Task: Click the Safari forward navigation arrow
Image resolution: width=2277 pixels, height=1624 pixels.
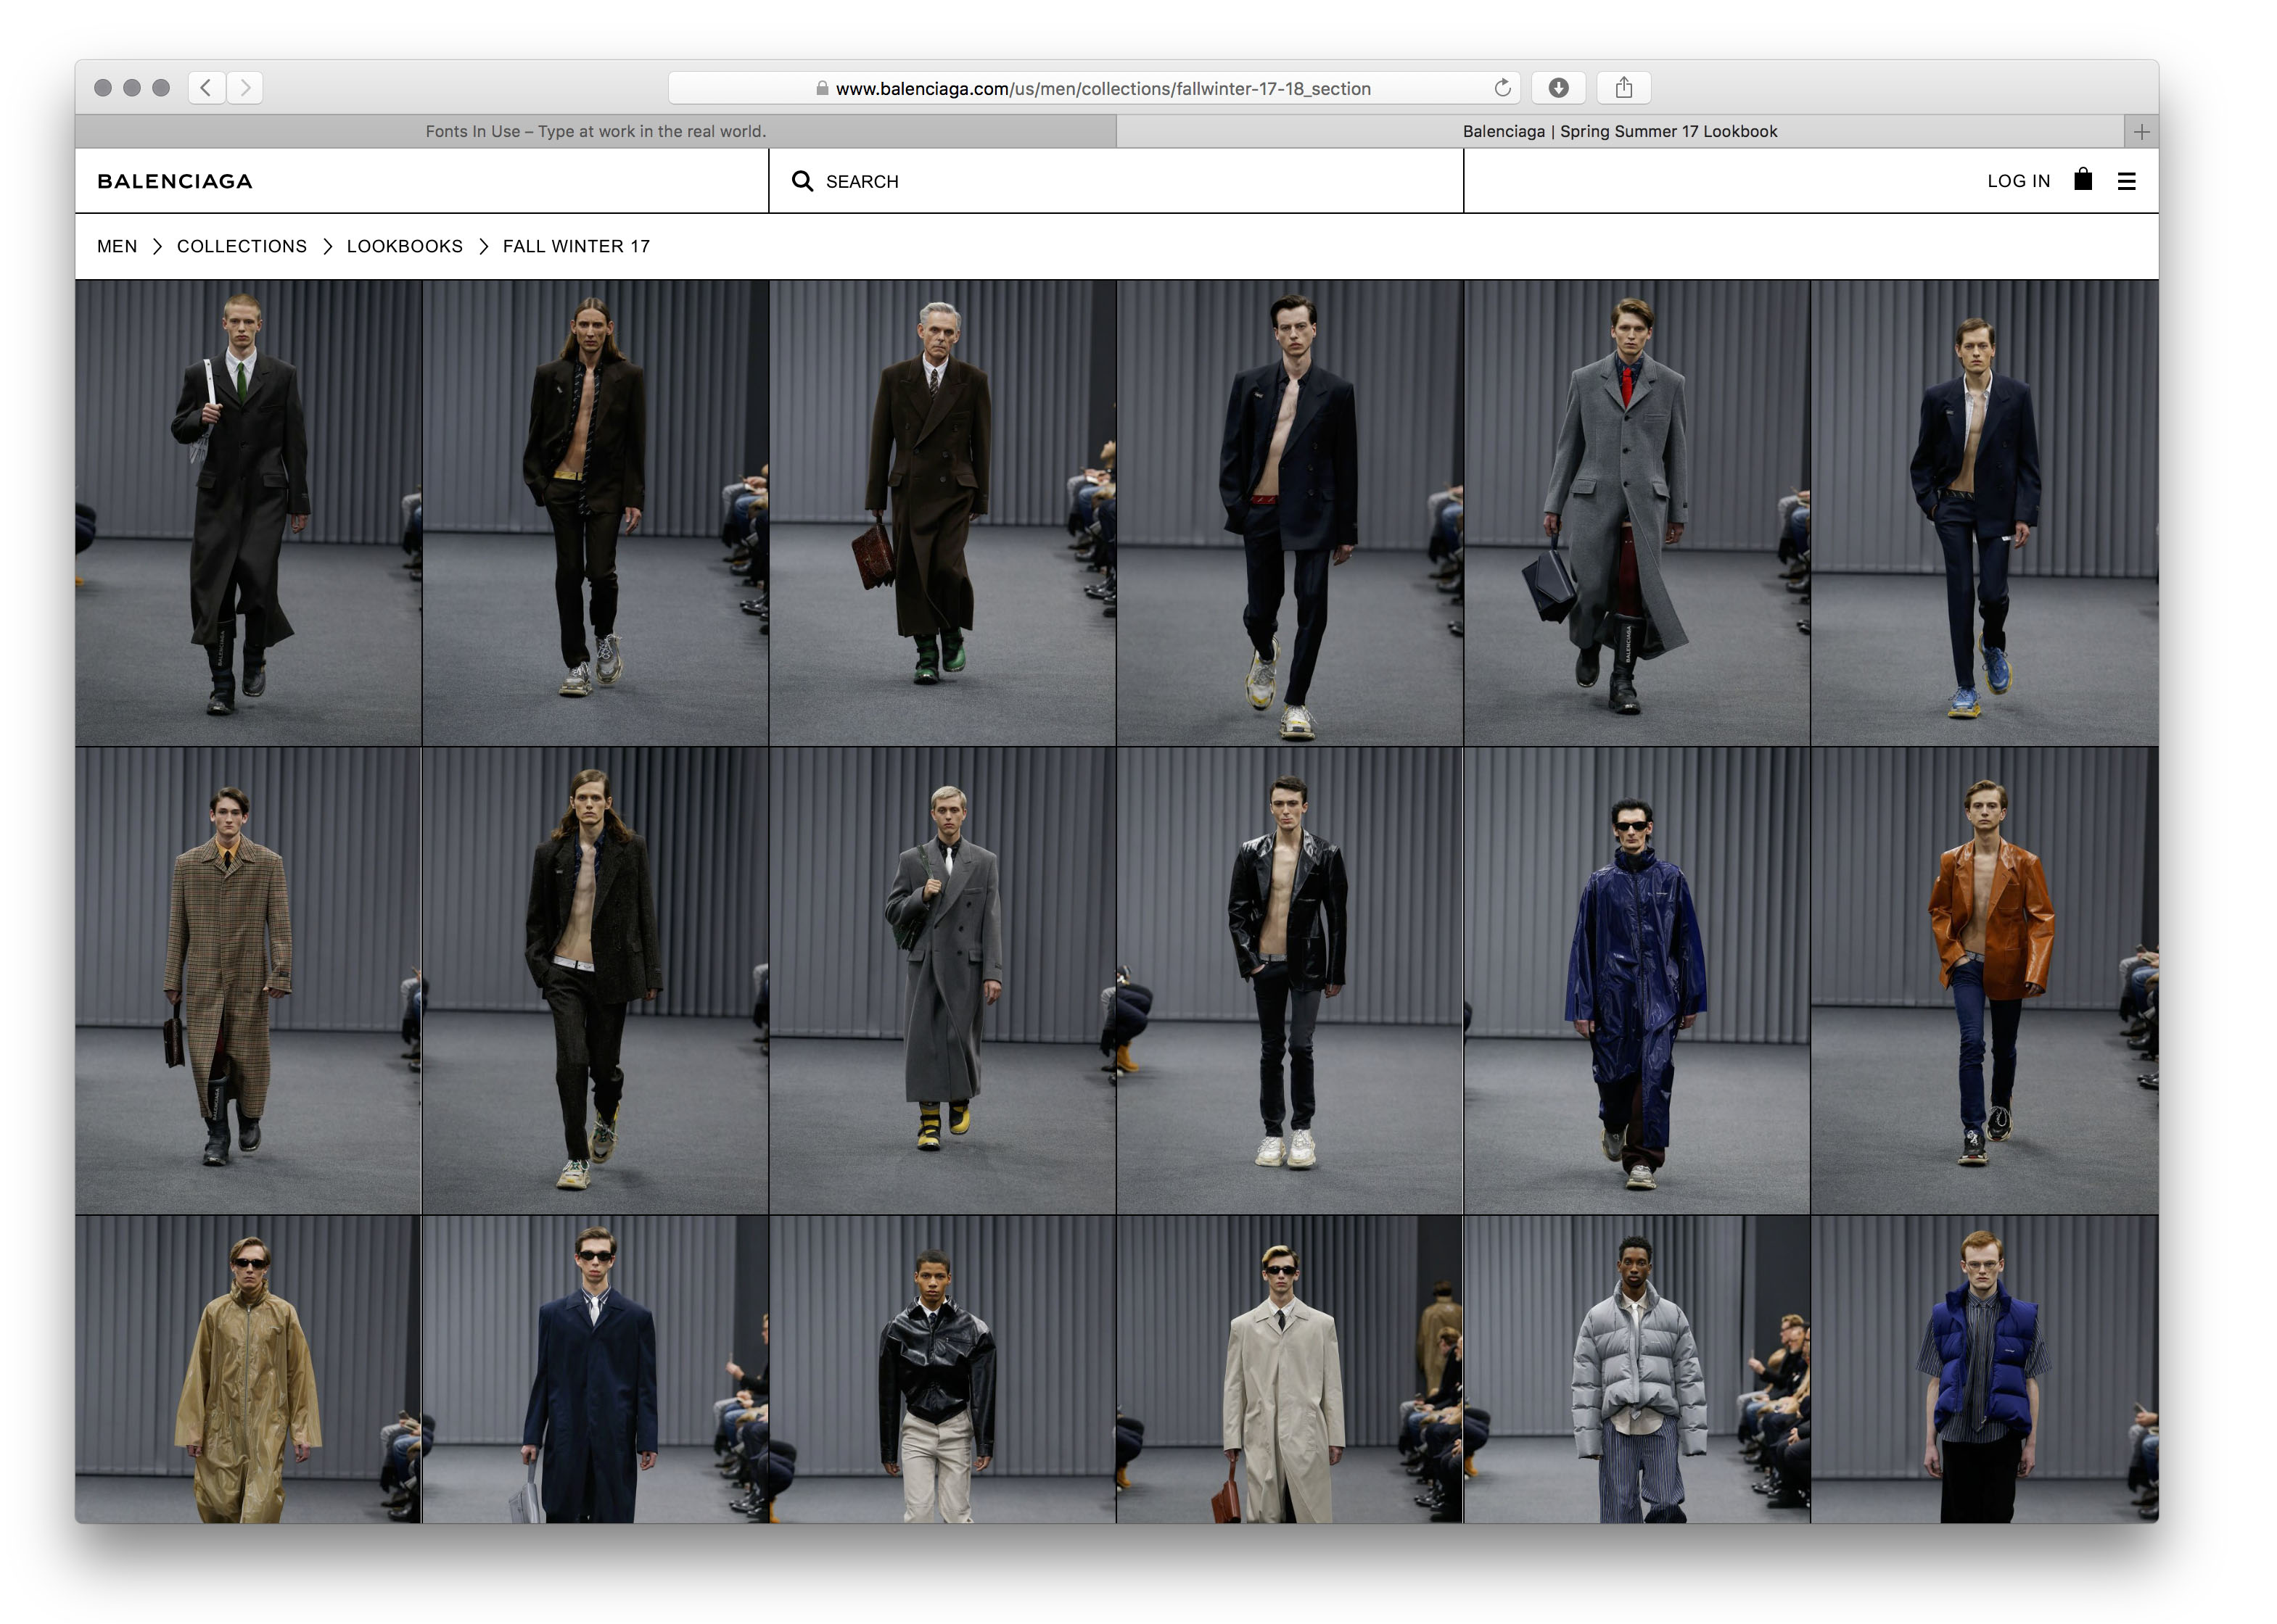Action: click(x=245, y=88)
